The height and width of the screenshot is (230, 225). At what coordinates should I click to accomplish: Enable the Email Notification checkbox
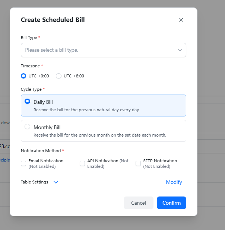(23, 163)
